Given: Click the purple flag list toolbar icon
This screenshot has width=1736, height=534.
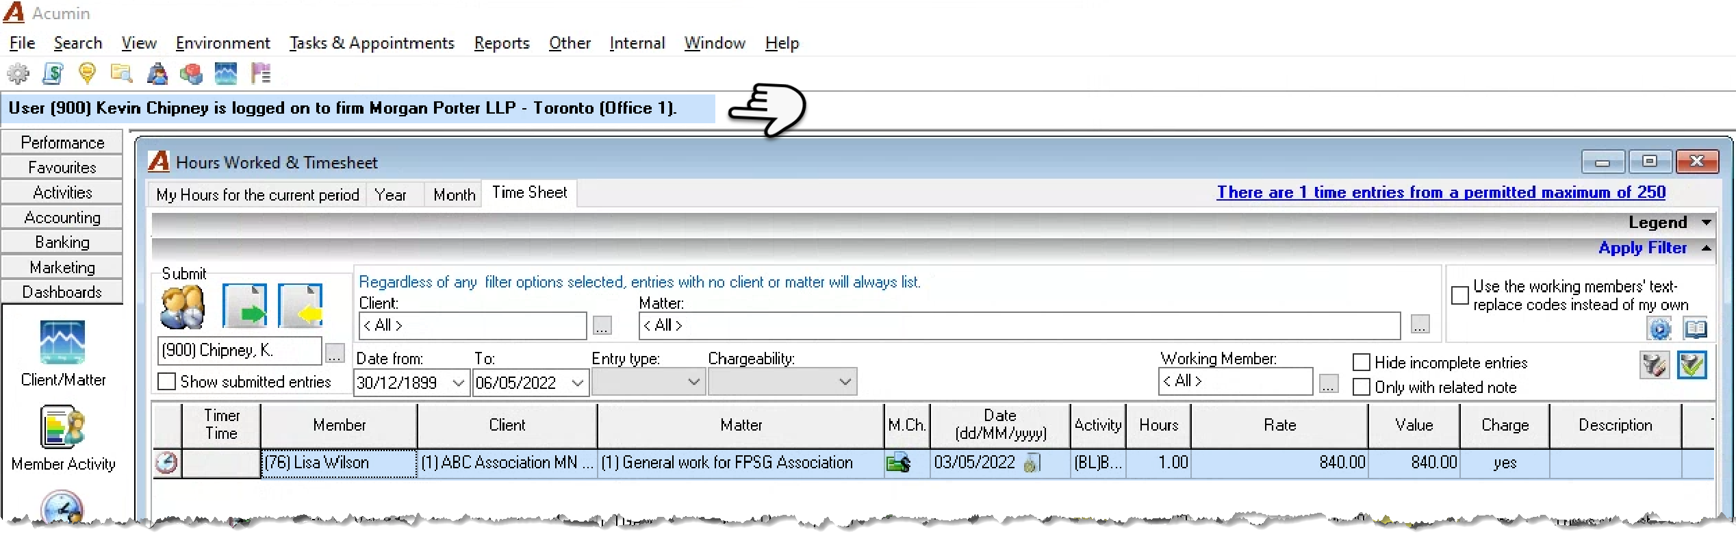Looking at the screenshot, I should (261, 73).
